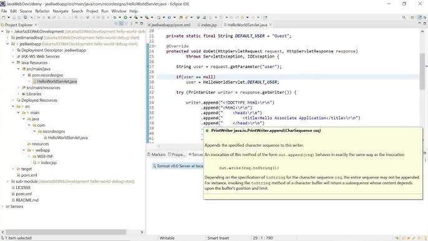
Task: Select Tomcat v9.0 Server entry
Action: [x=177, y=166]
